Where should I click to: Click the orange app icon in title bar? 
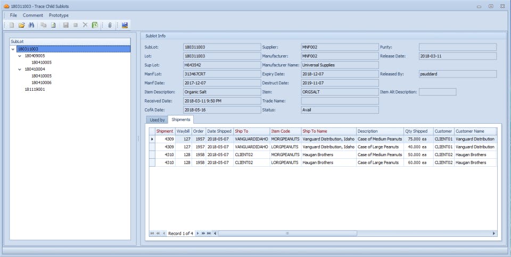click(6, 6)
